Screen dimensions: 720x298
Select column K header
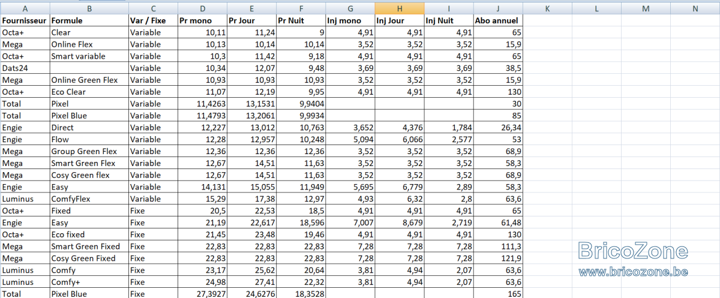click(547, 8)
